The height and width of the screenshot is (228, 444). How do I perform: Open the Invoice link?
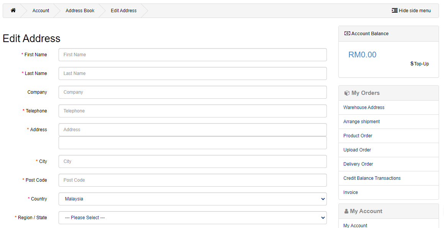coord(351,192)
